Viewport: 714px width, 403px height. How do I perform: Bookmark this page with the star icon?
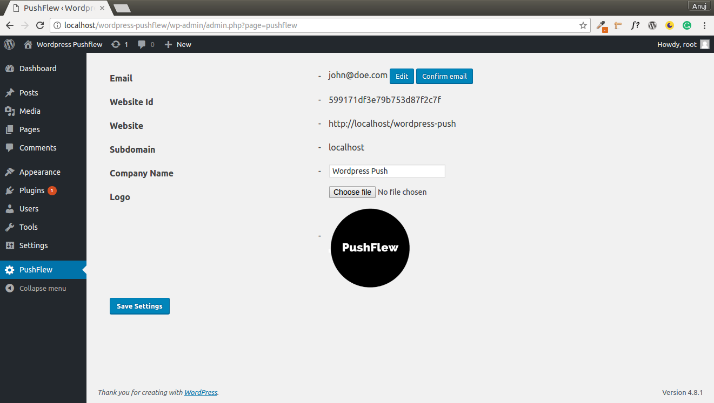point(583,25)
